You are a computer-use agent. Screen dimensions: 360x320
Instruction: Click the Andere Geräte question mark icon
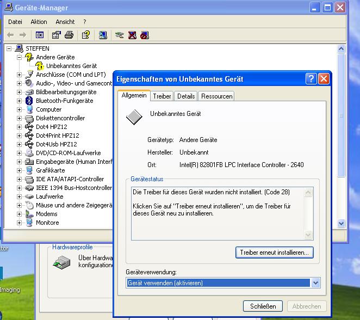(29, 57)
